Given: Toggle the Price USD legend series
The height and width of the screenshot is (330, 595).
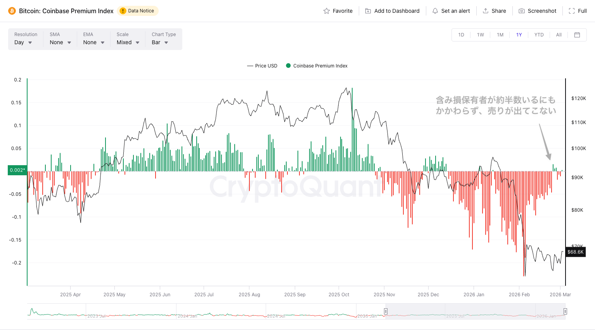Looking at the screenshot, I should (262, 66).
